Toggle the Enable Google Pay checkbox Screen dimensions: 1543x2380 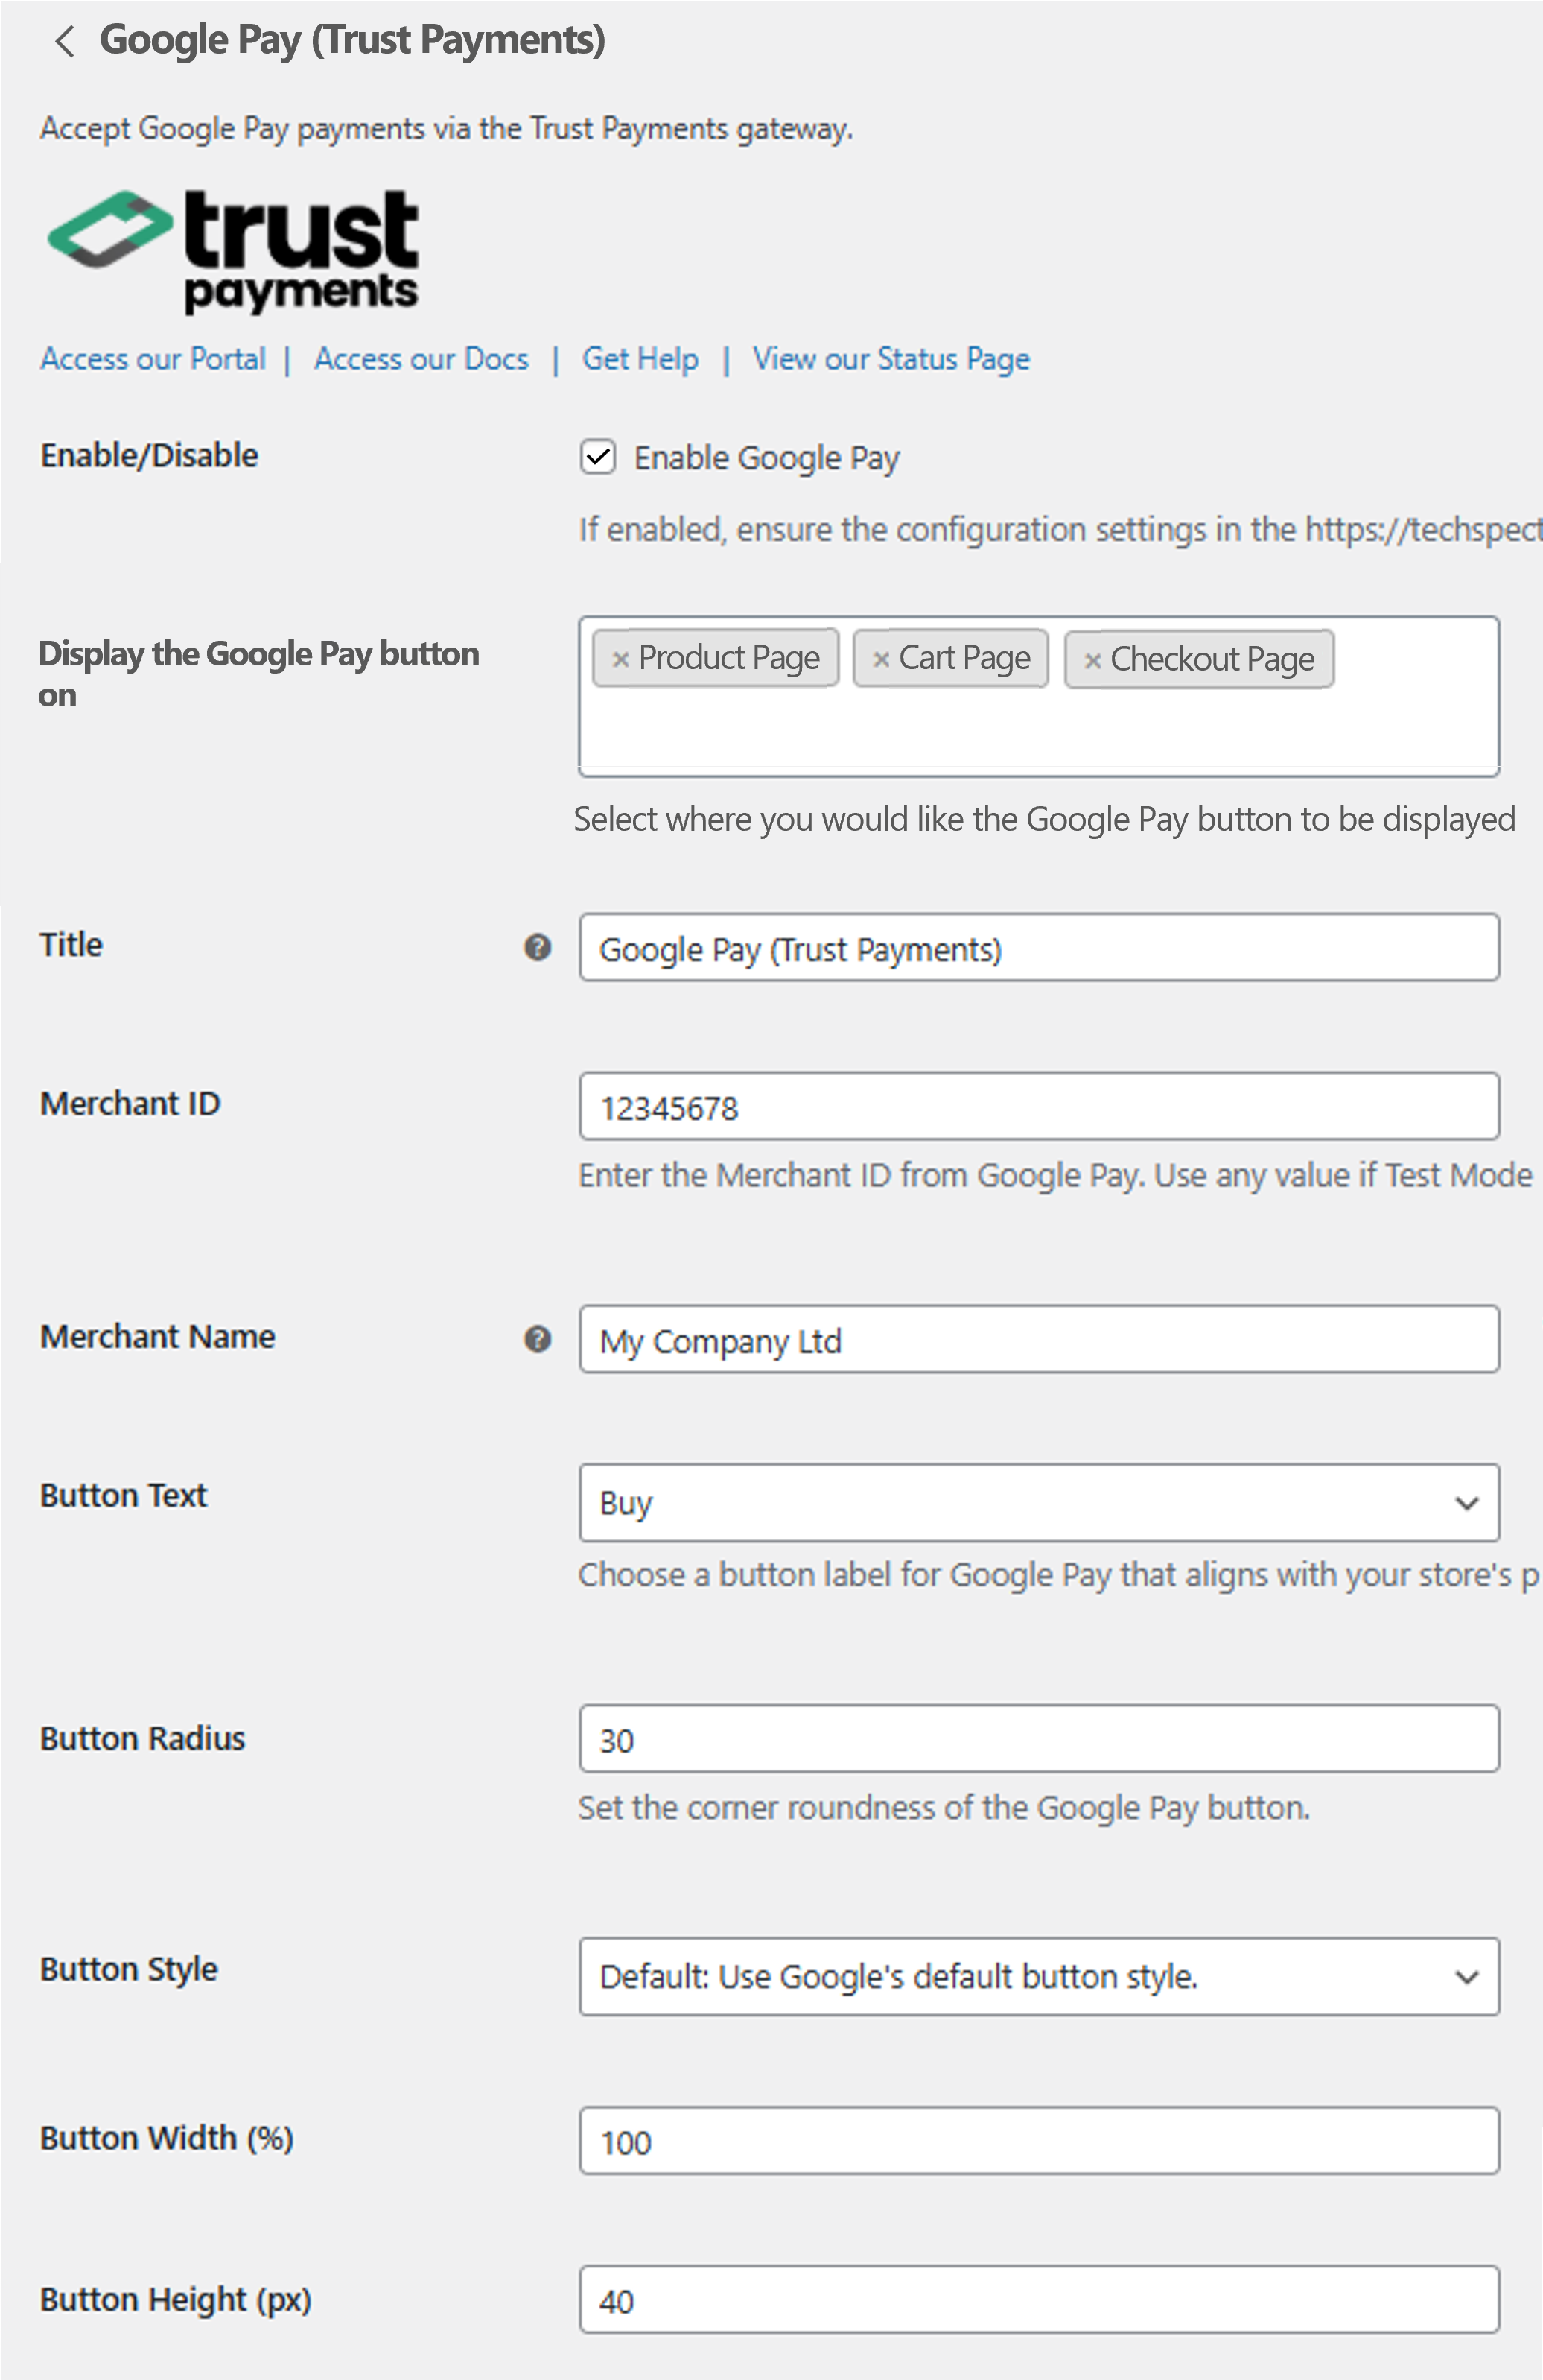pyautogui.click(x=597, y=457)
